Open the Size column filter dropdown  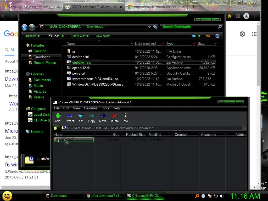[215, 44]
